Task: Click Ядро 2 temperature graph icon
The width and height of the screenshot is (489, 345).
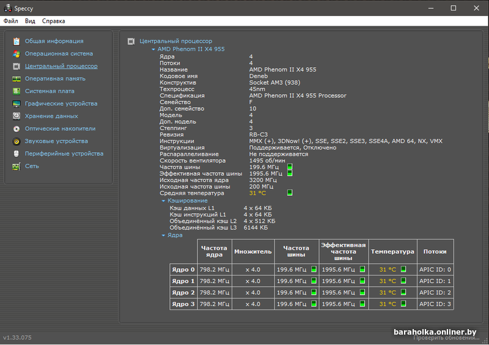Action: pyautogui.click(x=403, y=292)
